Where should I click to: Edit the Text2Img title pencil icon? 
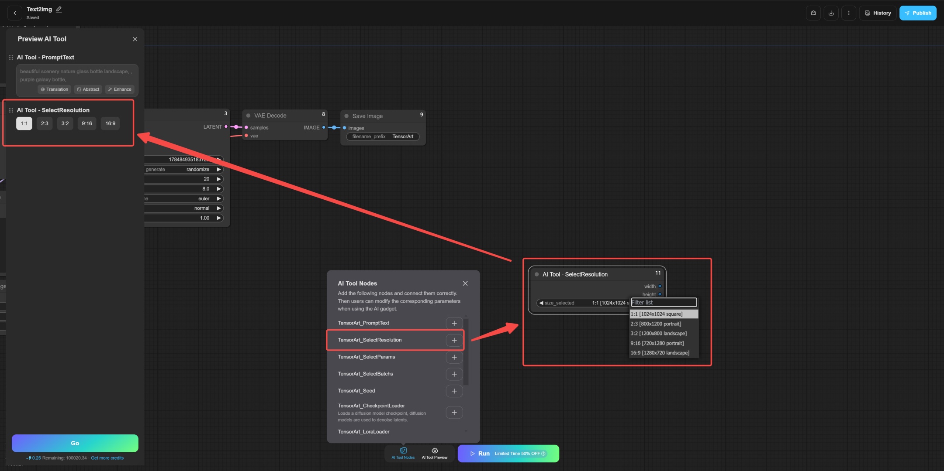[59, 9]
